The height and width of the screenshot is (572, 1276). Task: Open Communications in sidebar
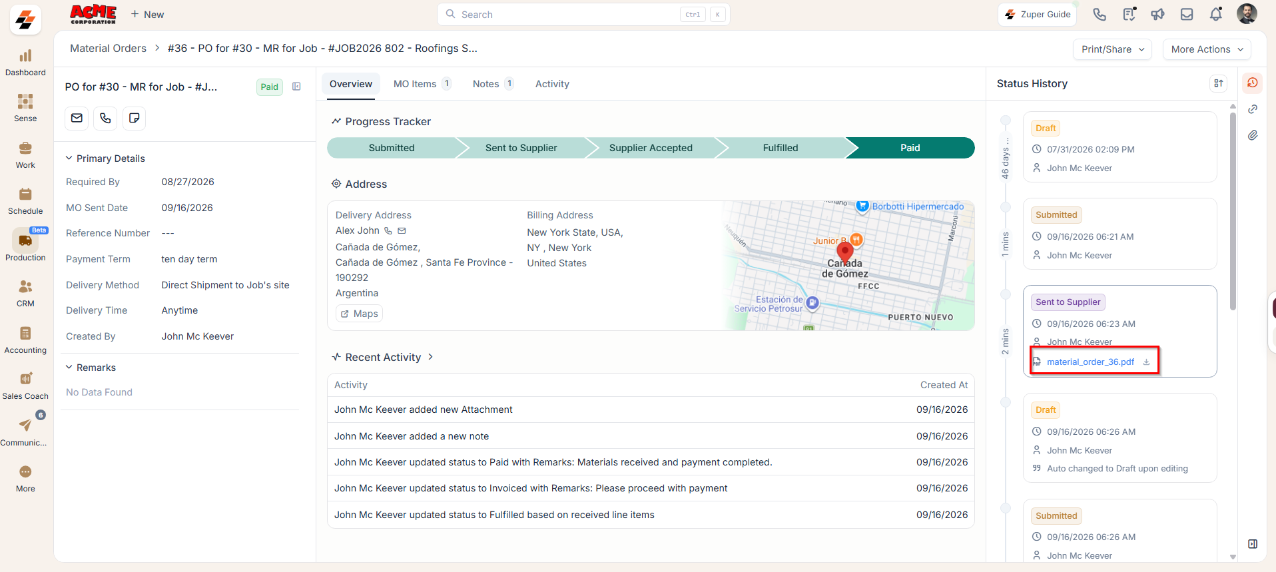tap(25, 432)
